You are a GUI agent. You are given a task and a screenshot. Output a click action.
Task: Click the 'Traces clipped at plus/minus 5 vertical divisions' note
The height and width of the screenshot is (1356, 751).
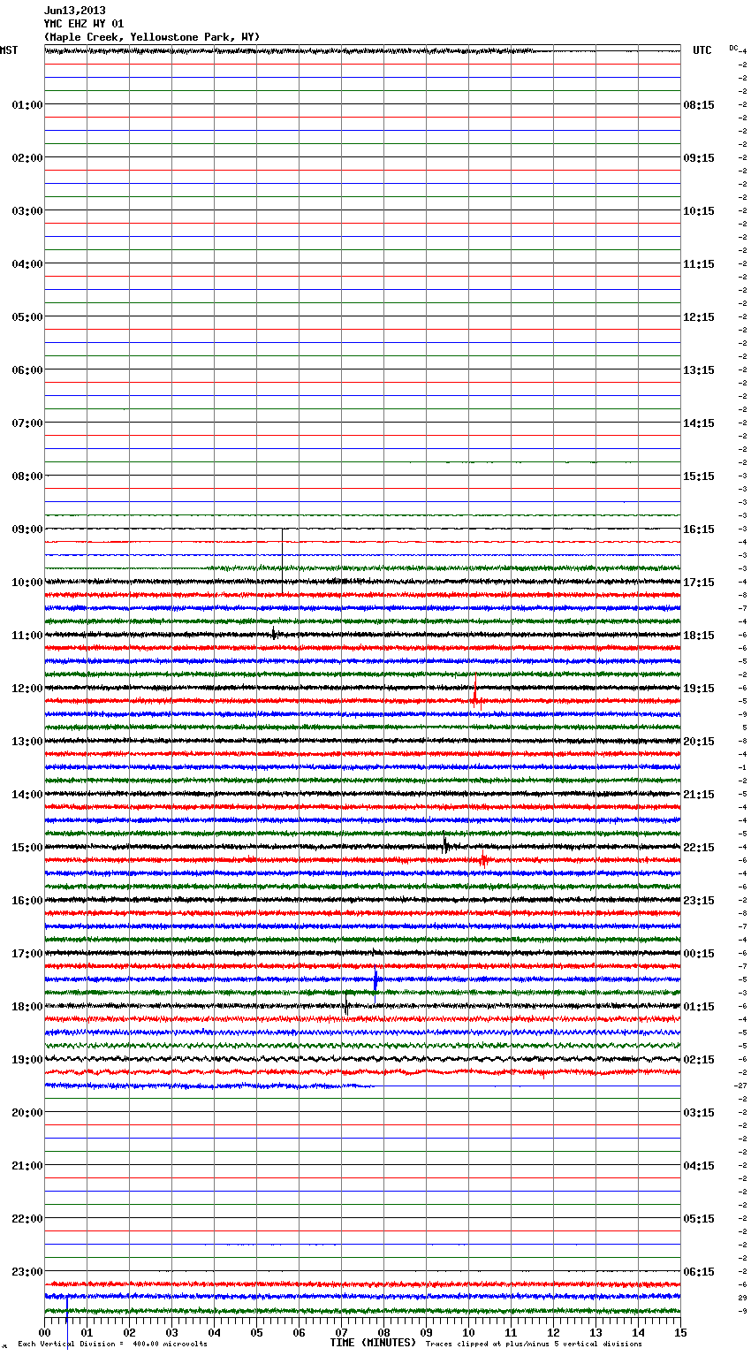[x=534, y=1345]
